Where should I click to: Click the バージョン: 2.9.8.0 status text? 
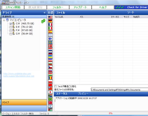click(11, 114)
